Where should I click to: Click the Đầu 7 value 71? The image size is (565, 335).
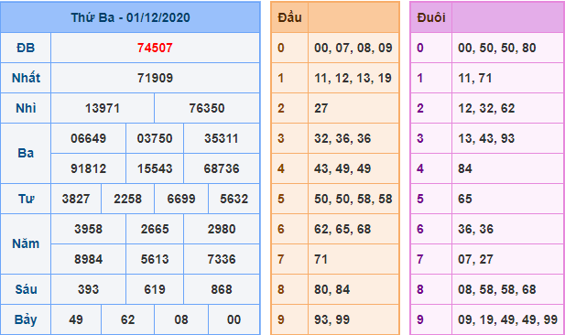321,260
